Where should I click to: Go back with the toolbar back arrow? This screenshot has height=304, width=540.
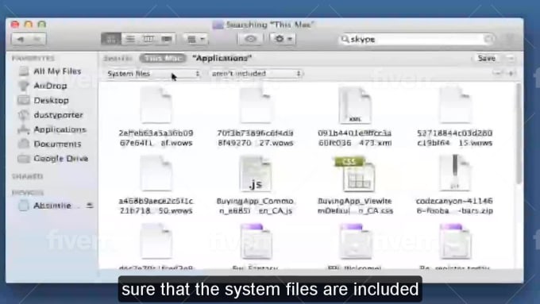tap(21, 39)
